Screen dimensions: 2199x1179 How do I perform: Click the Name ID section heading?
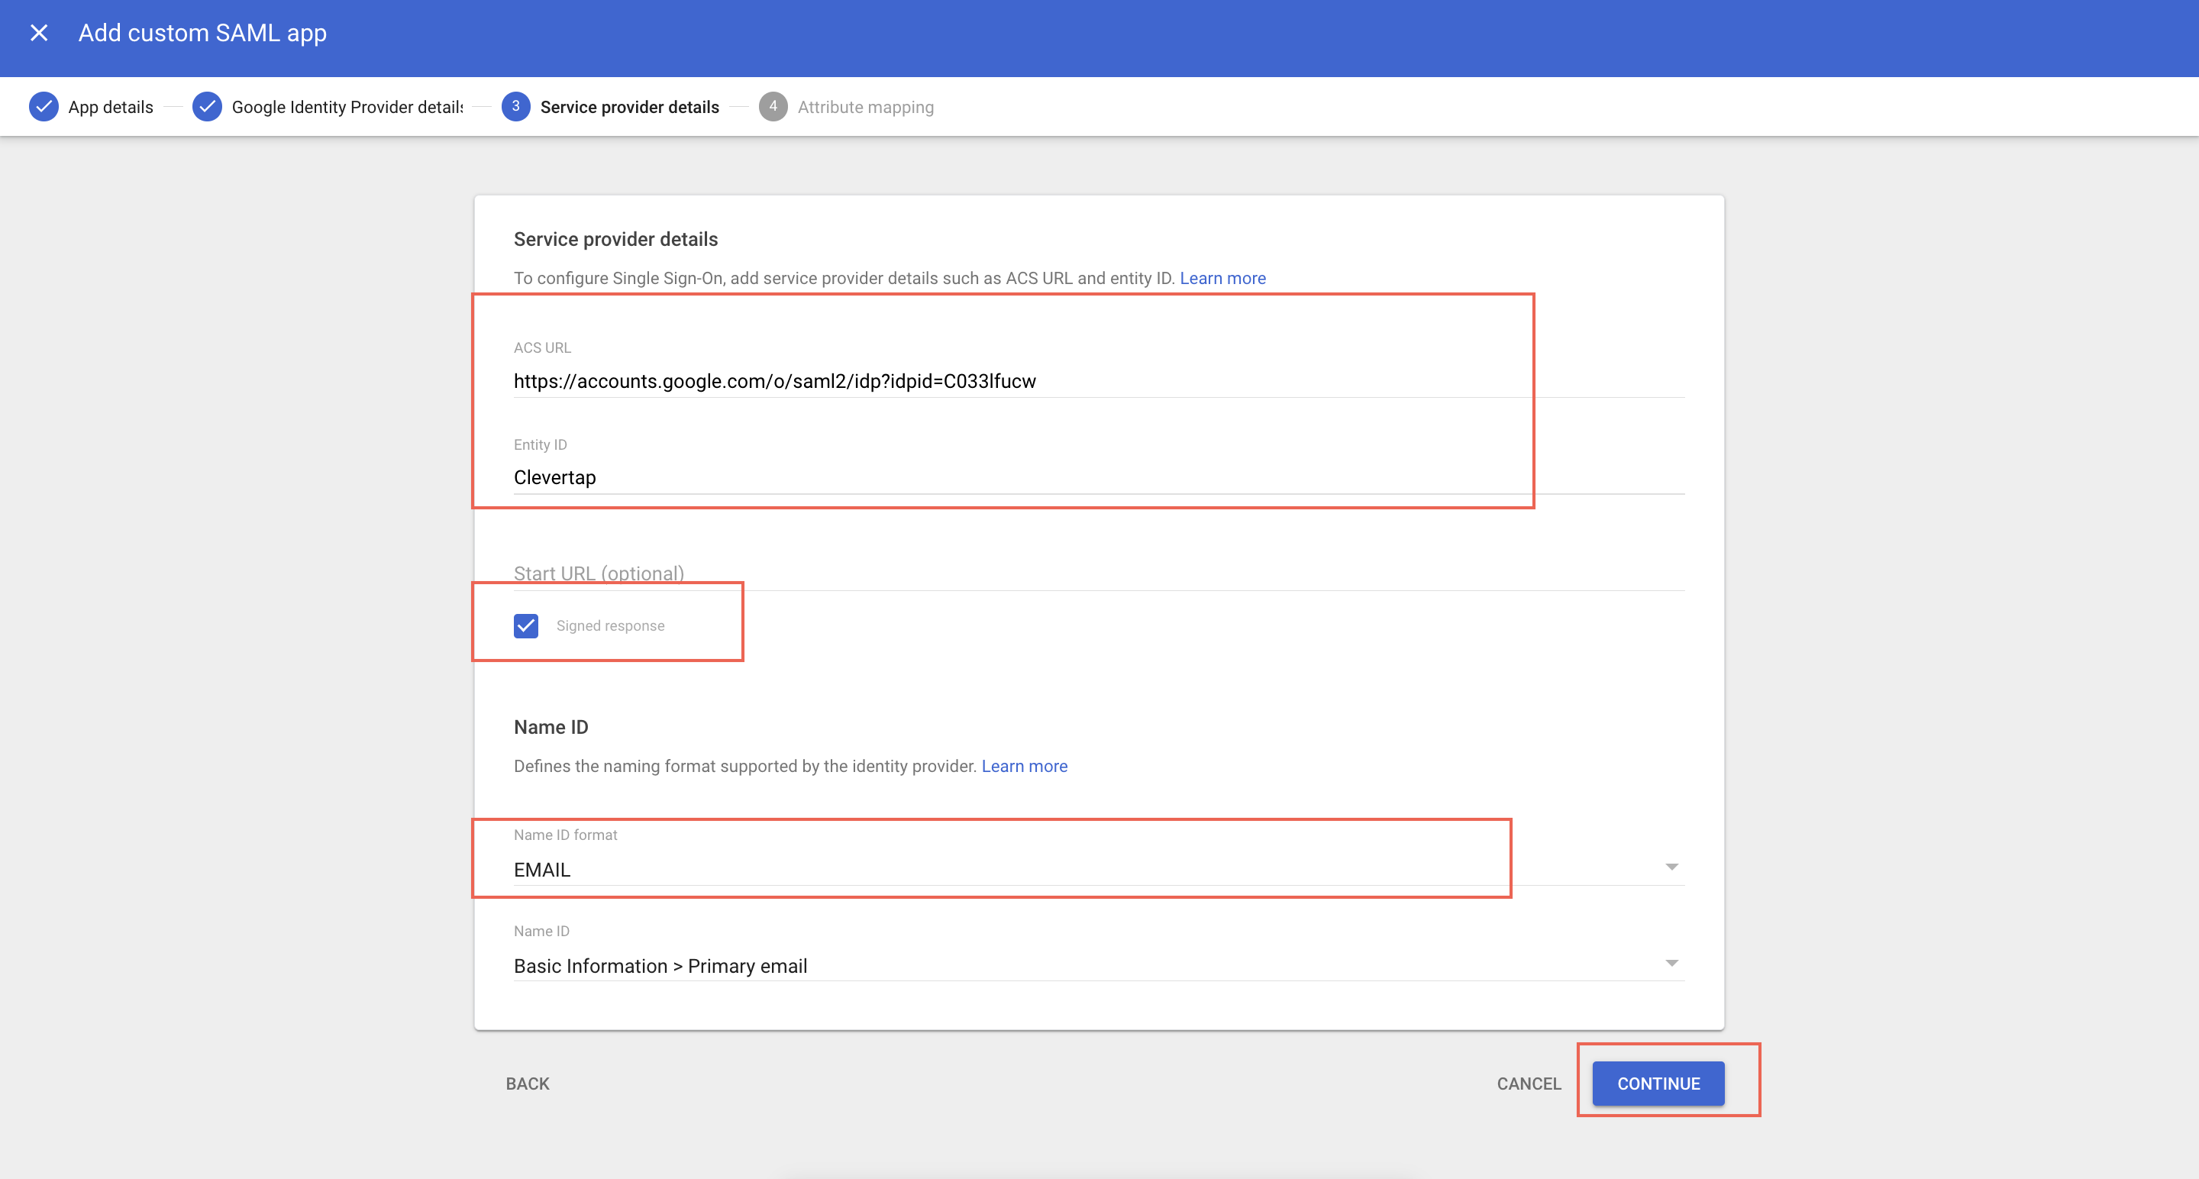551,728
